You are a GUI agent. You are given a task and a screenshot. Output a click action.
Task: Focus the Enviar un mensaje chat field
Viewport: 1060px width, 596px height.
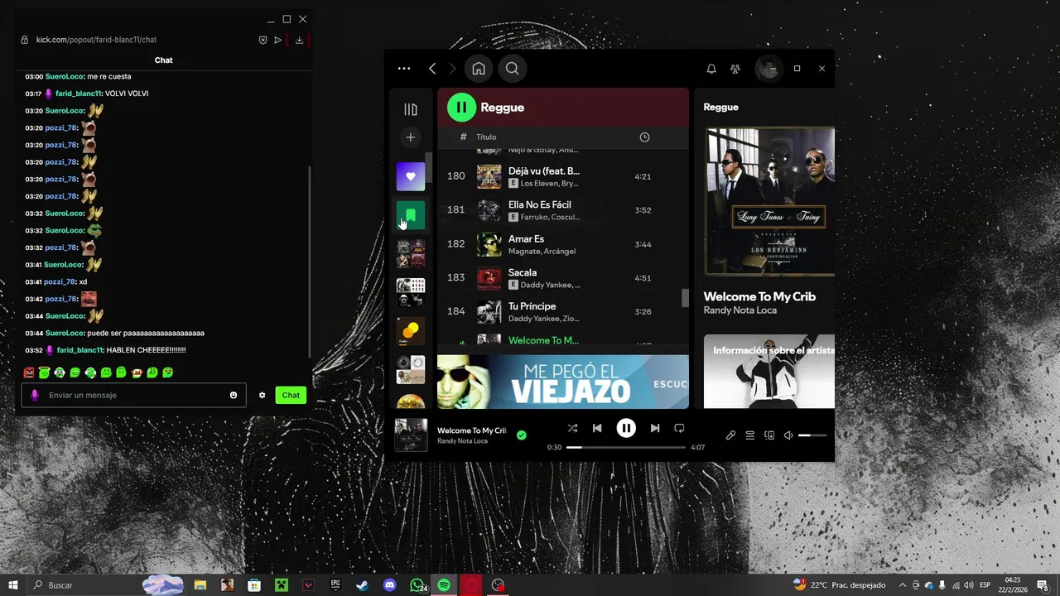[132, 395]
